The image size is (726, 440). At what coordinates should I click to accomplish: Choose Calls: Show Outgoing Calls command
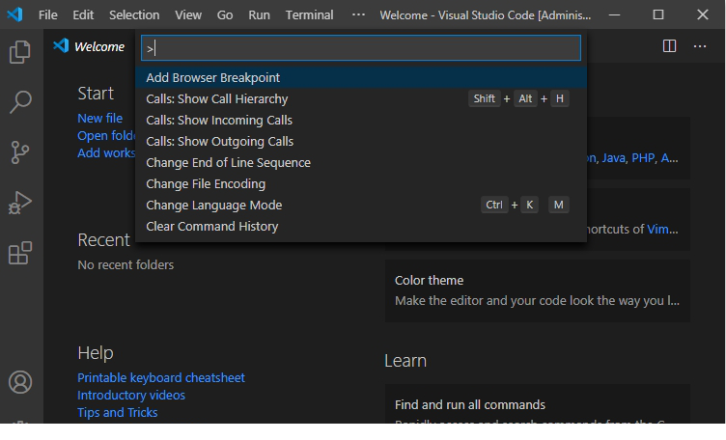click(x=361, y=142)
